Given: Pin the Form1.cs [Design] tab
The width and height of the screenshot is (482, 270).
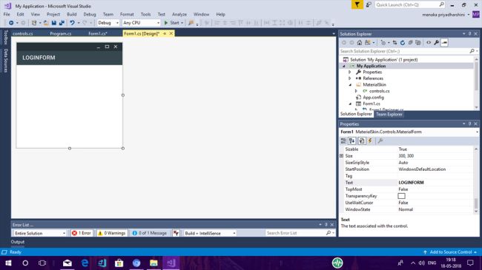Looking at the screenshot, I should (x=165, y=33).
